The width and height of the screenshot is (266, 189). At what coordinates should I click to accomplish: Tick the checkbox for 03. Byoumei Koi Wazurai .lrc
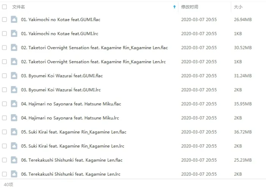(x=5, y=90)
